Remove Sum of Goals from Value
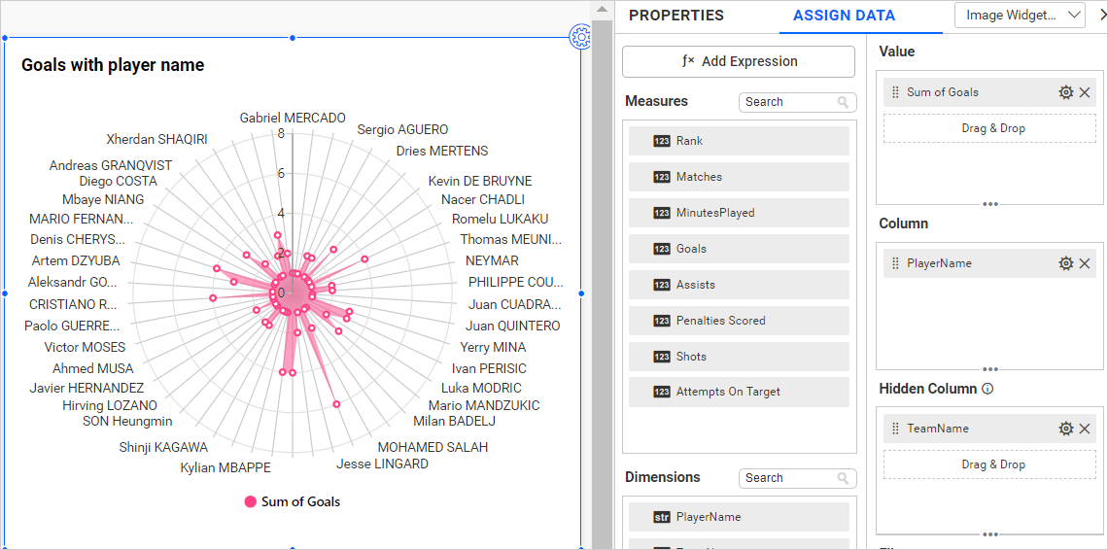Viewport: 1108px width, 550px height. (x=1085, y=92)
